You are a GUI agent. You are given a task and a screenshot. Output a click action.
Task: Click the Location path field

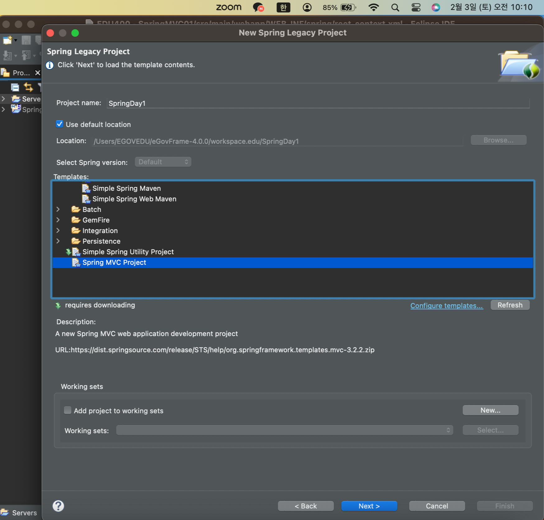pos(278,141)
